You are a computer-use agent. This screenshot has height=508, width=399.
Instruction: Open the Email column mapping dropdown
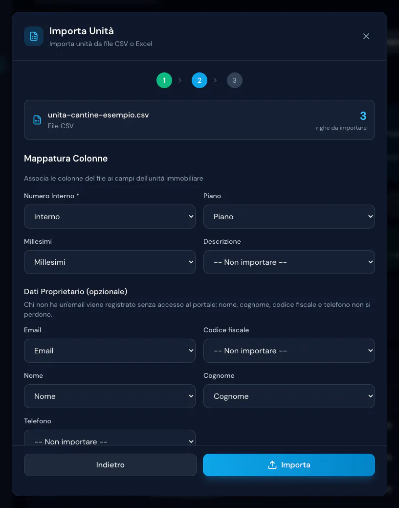[110, 350]
